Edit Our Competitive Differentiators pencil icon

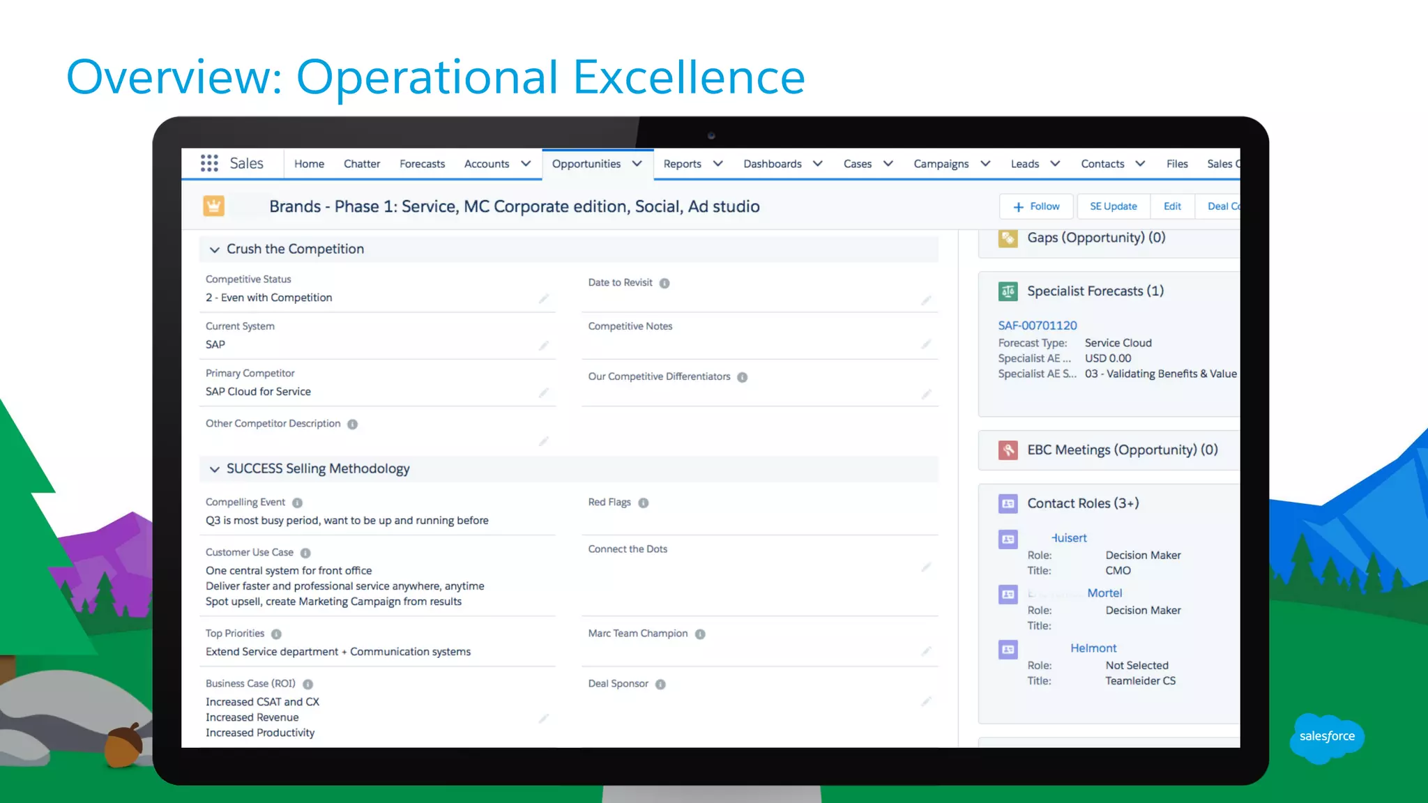coord(926,394)
